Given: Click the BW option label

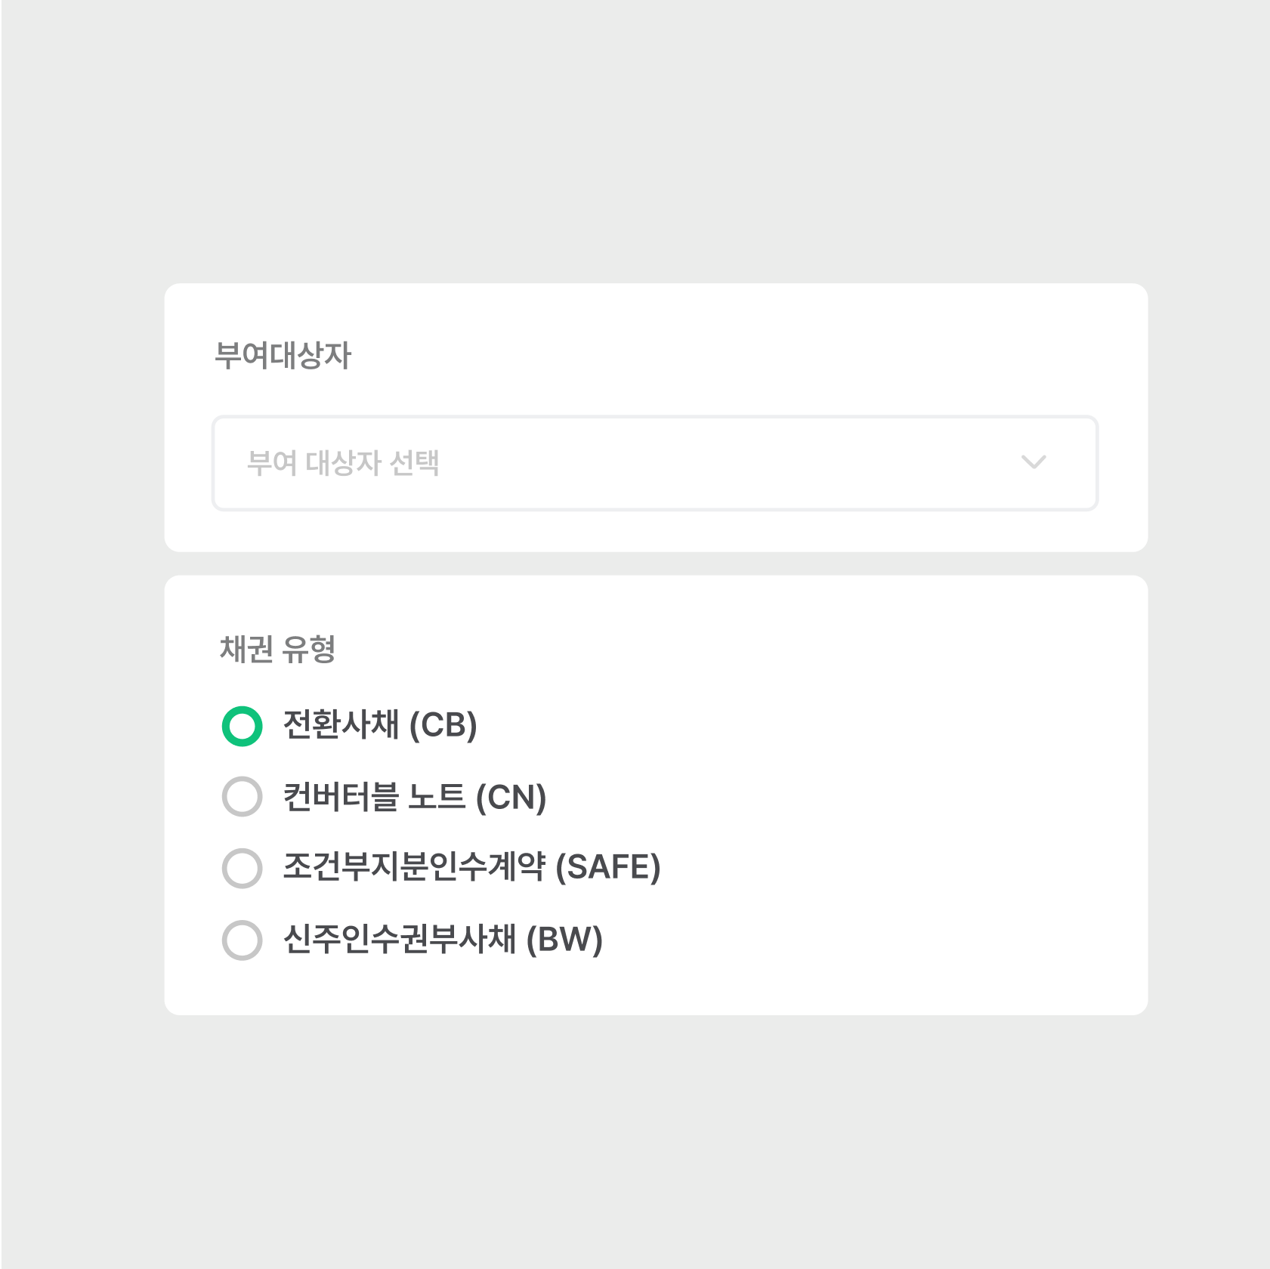Looking at the screenshot, I should coord(443,940).
